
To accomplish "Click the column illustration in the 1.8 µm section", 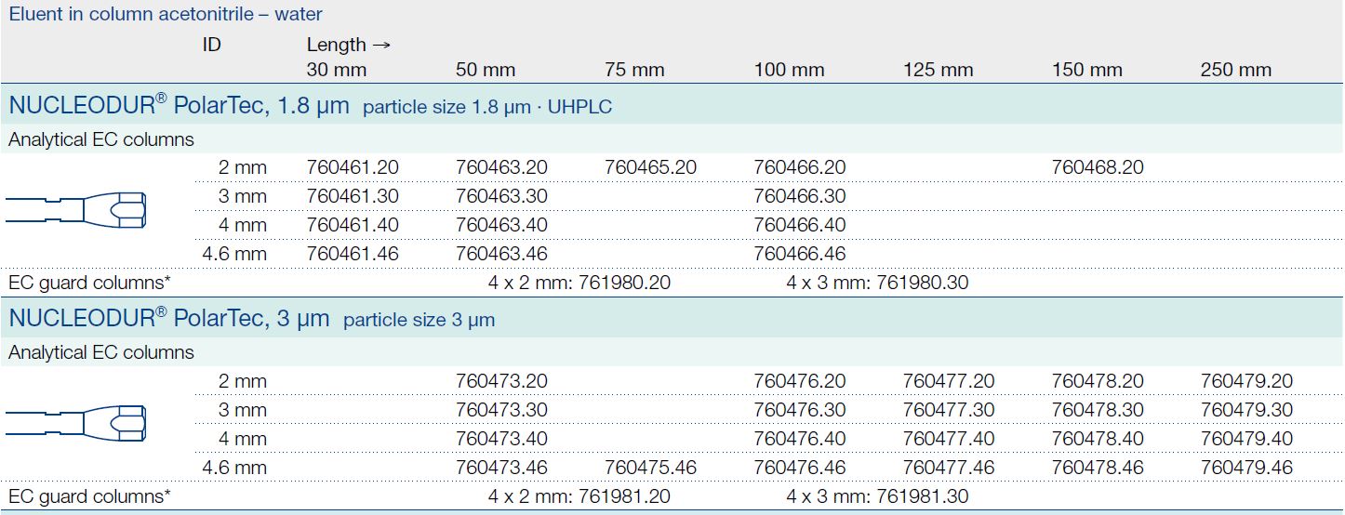I will 76,210.
